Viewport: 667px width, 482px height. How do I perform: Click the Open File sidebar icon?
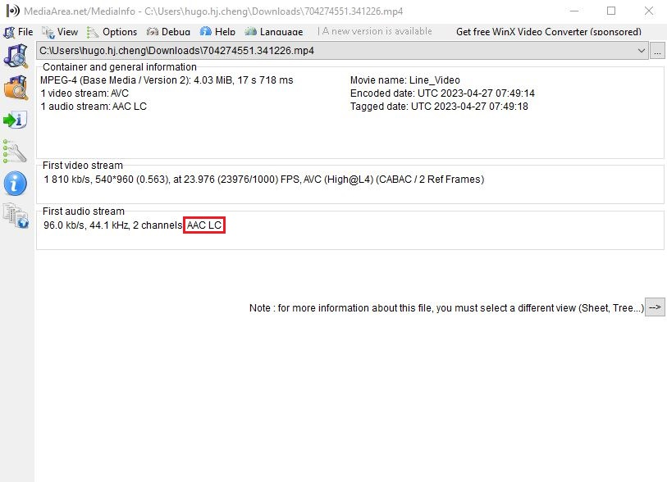point(16,56)
